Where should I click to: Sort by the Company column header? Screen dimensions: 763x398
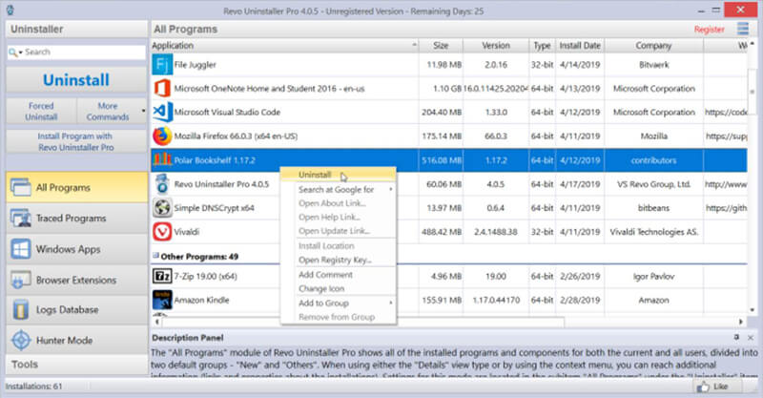[653, 45]
